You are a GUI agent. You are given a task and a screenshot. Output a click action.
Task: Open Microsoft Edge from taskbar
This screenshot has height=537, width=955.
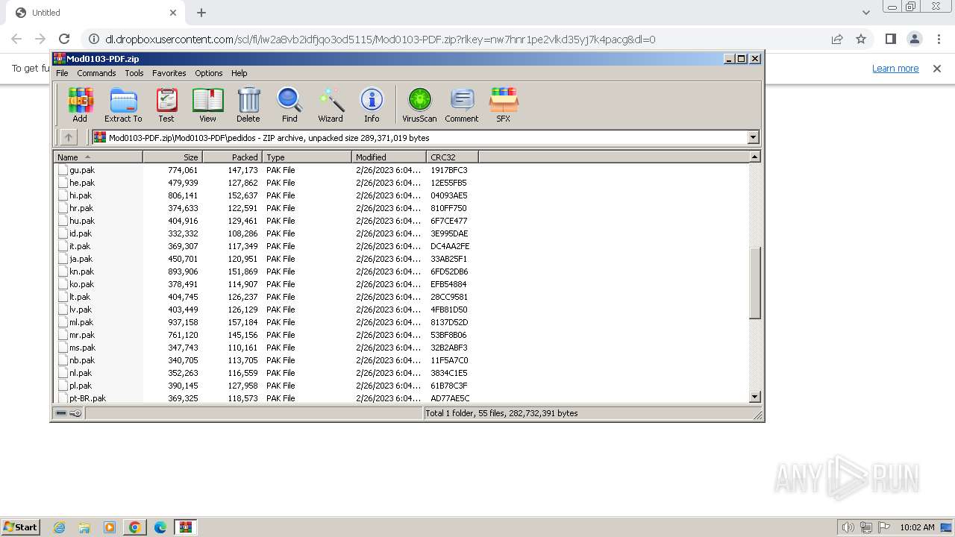point(160,527)
